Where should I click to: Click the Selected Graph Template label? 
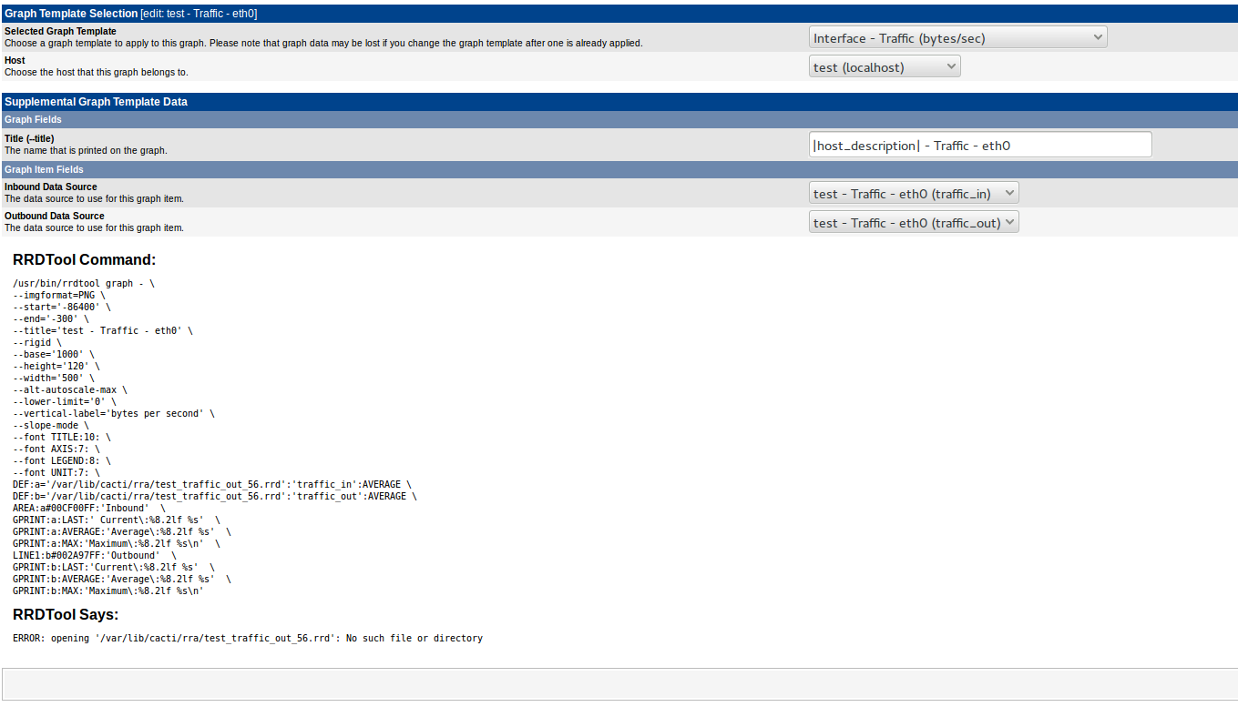pyautogui.click(x=60, y=31)
